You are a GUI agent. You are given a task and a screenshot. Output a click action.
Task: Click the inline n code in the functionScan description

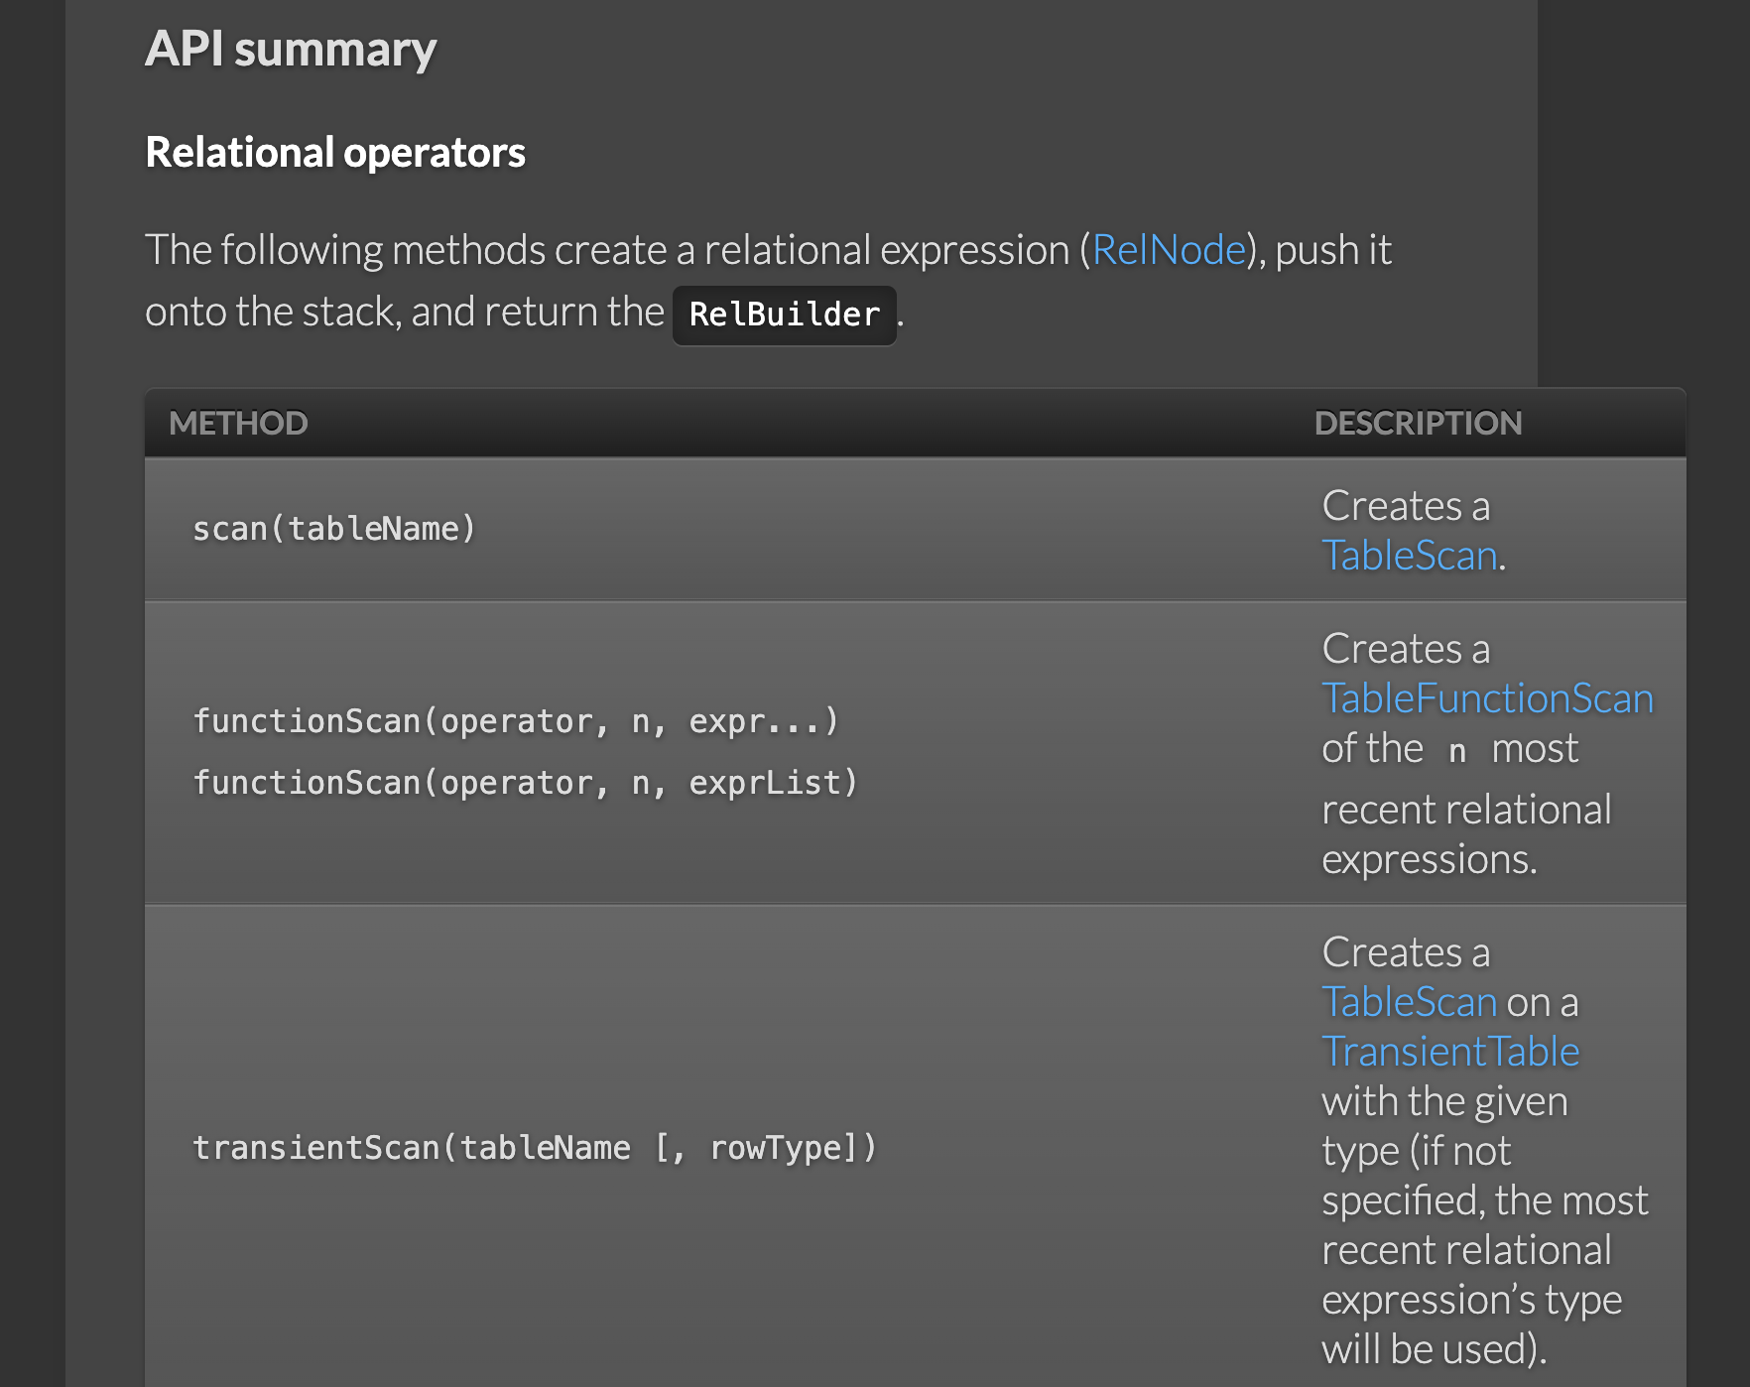point(1456,750)
